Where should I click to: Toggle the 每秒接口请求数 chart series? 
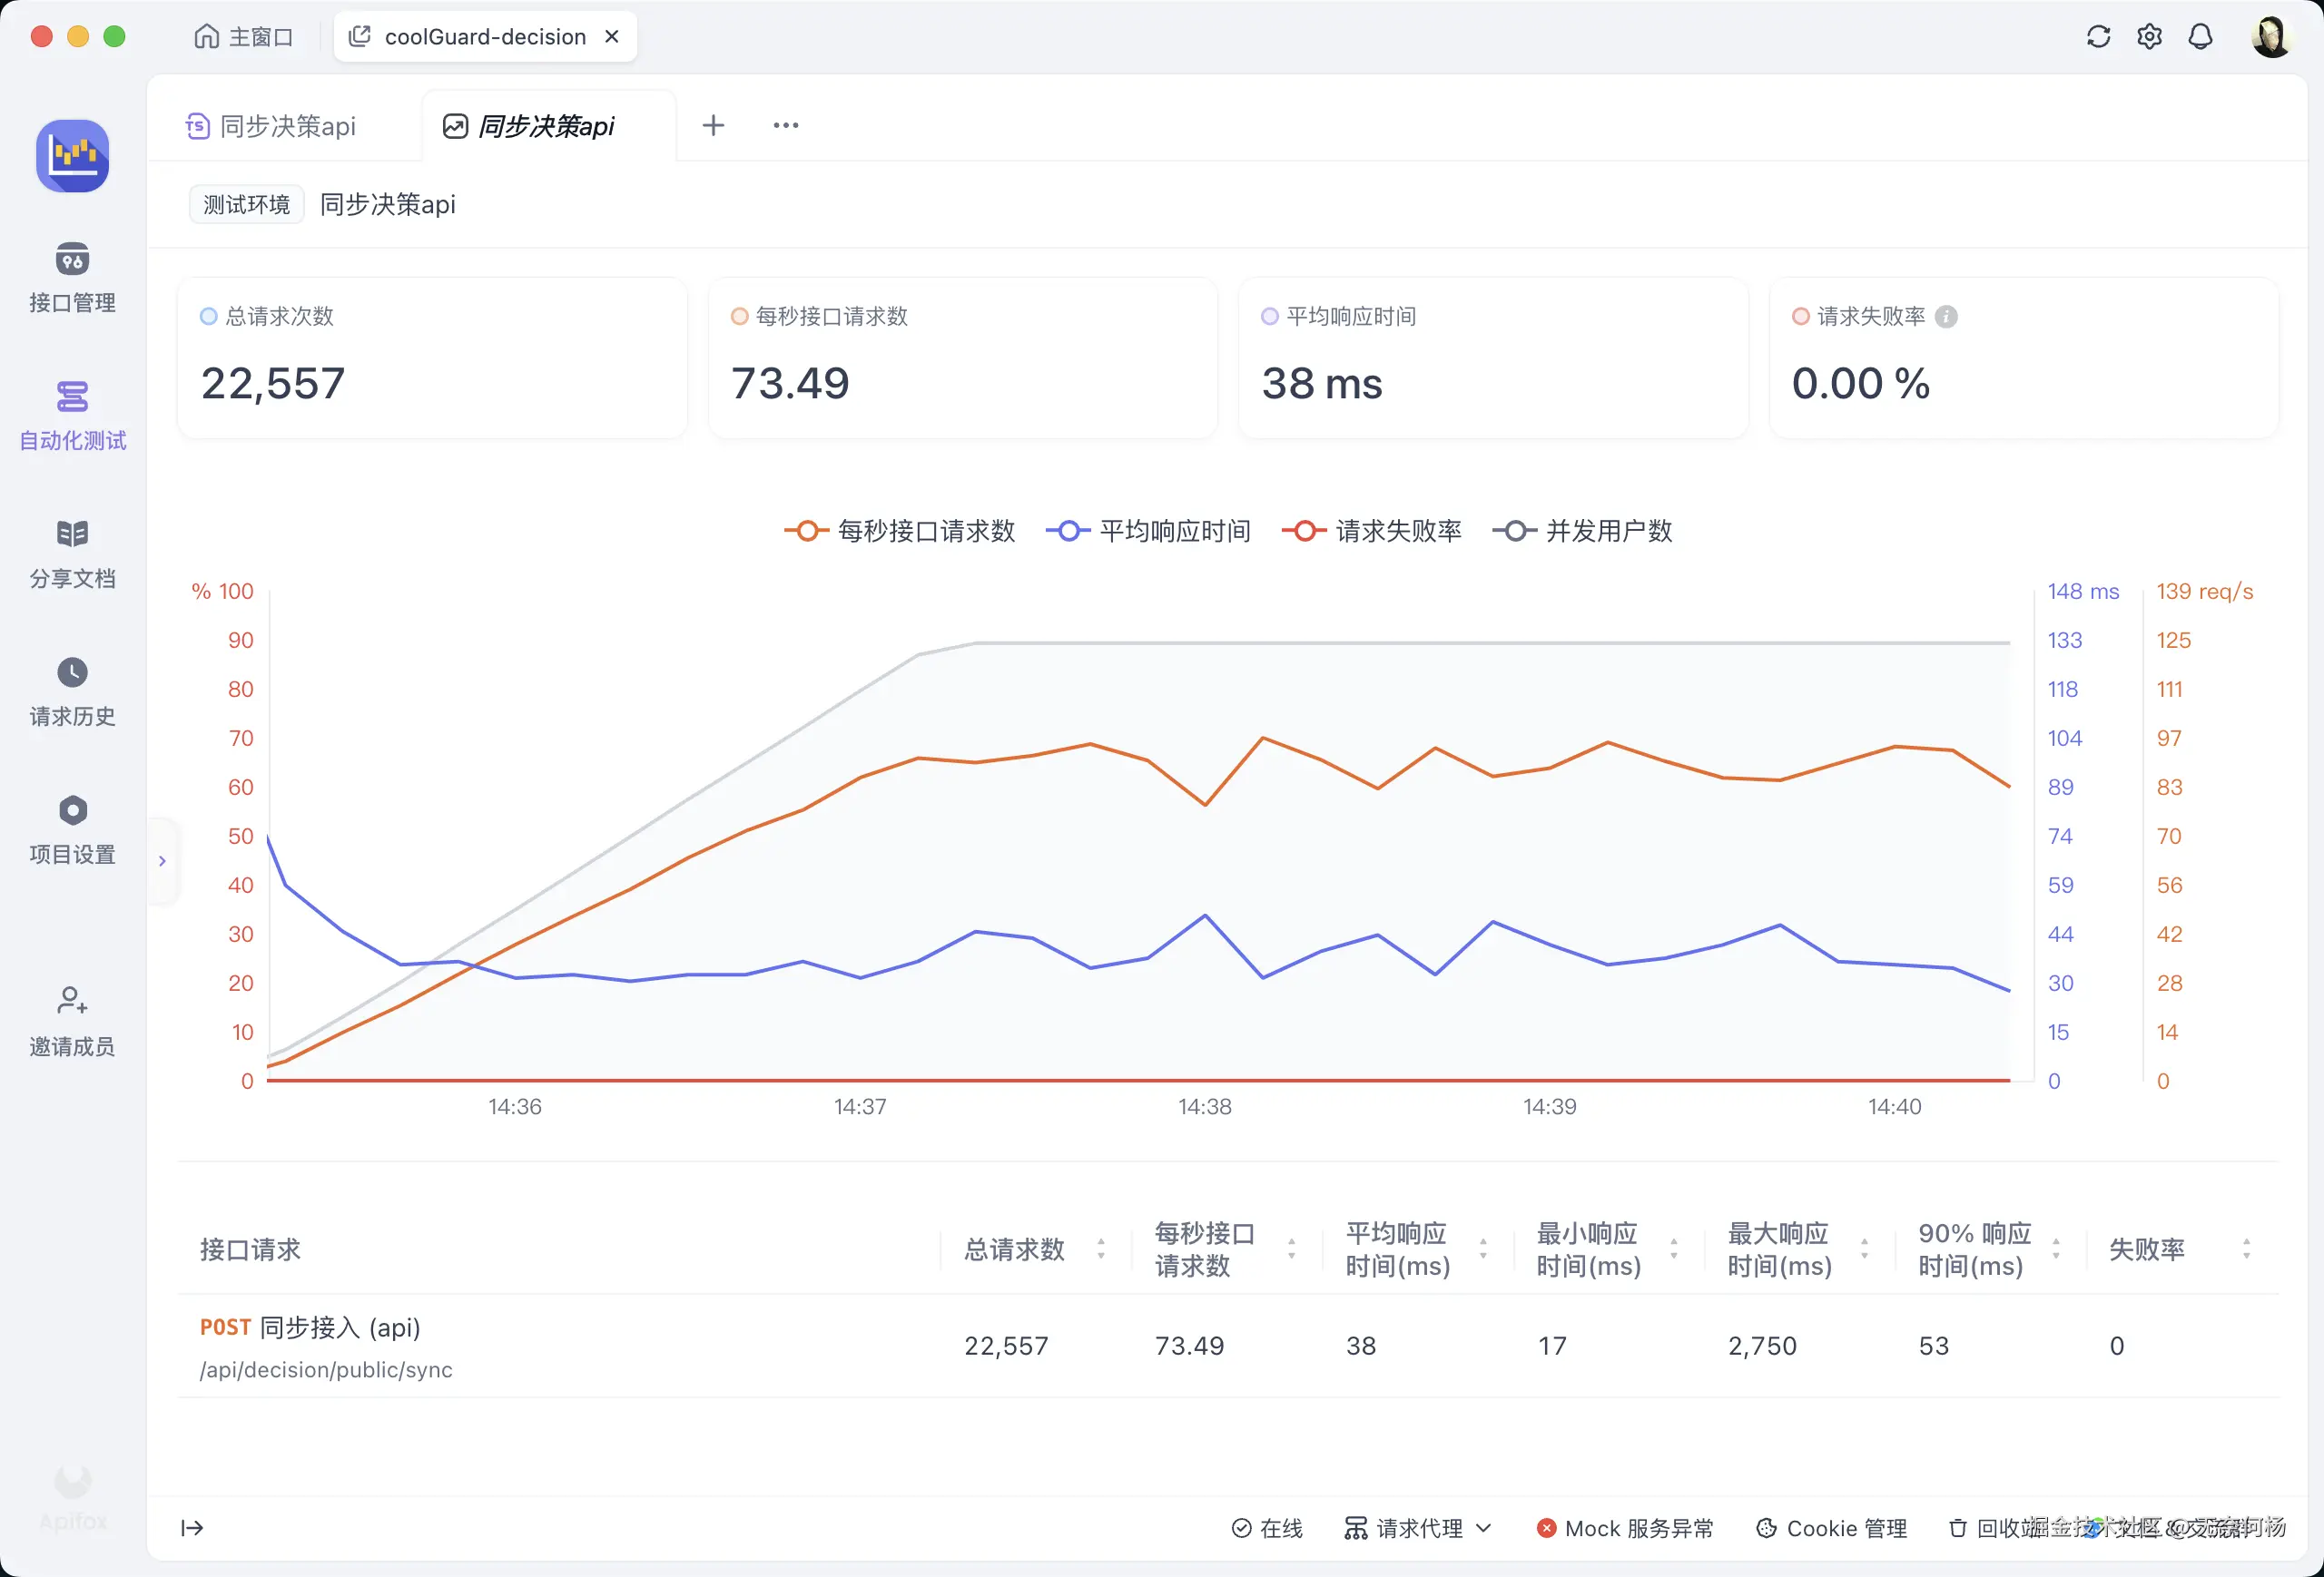pyautogui.click(x=900, y=531)
